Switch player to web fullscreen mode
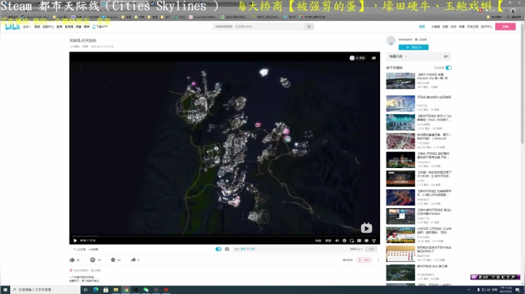 (366, 240)
